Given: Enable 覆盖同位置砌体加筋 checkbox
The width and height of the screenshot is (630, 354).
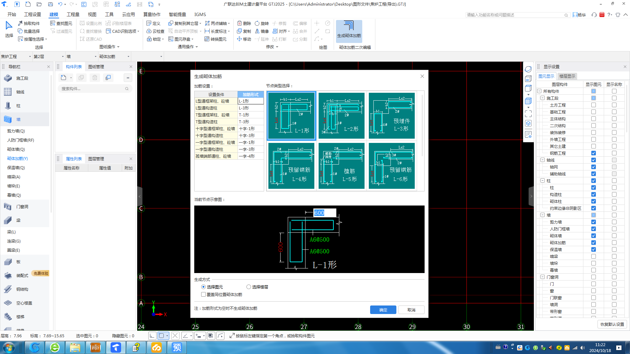Looking at the screenshot, I should [203, 294].
